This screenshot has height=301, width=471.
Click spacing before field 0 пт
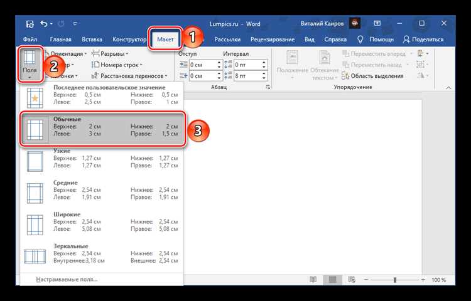pyautogui.click(x=247, y=65)
